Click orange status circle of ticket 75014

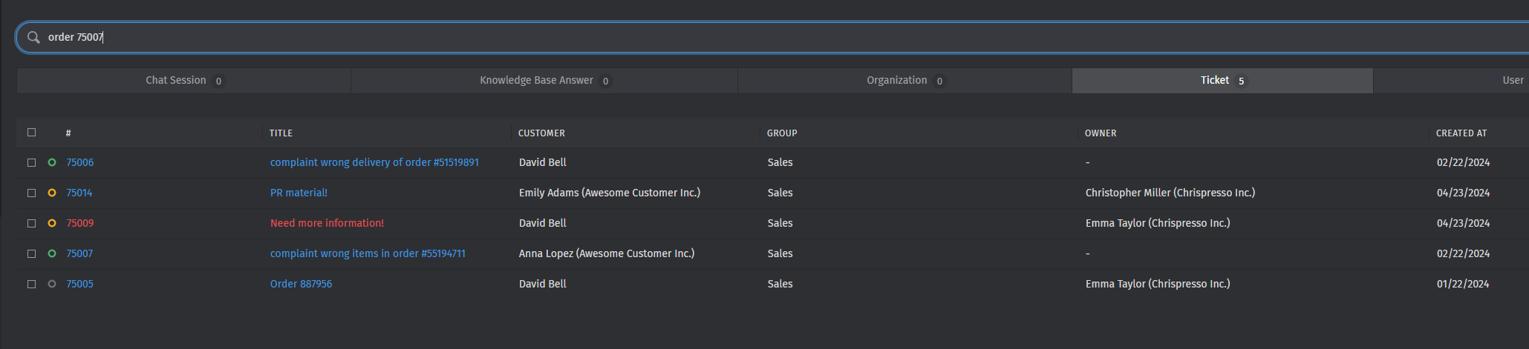click(52, 193)
